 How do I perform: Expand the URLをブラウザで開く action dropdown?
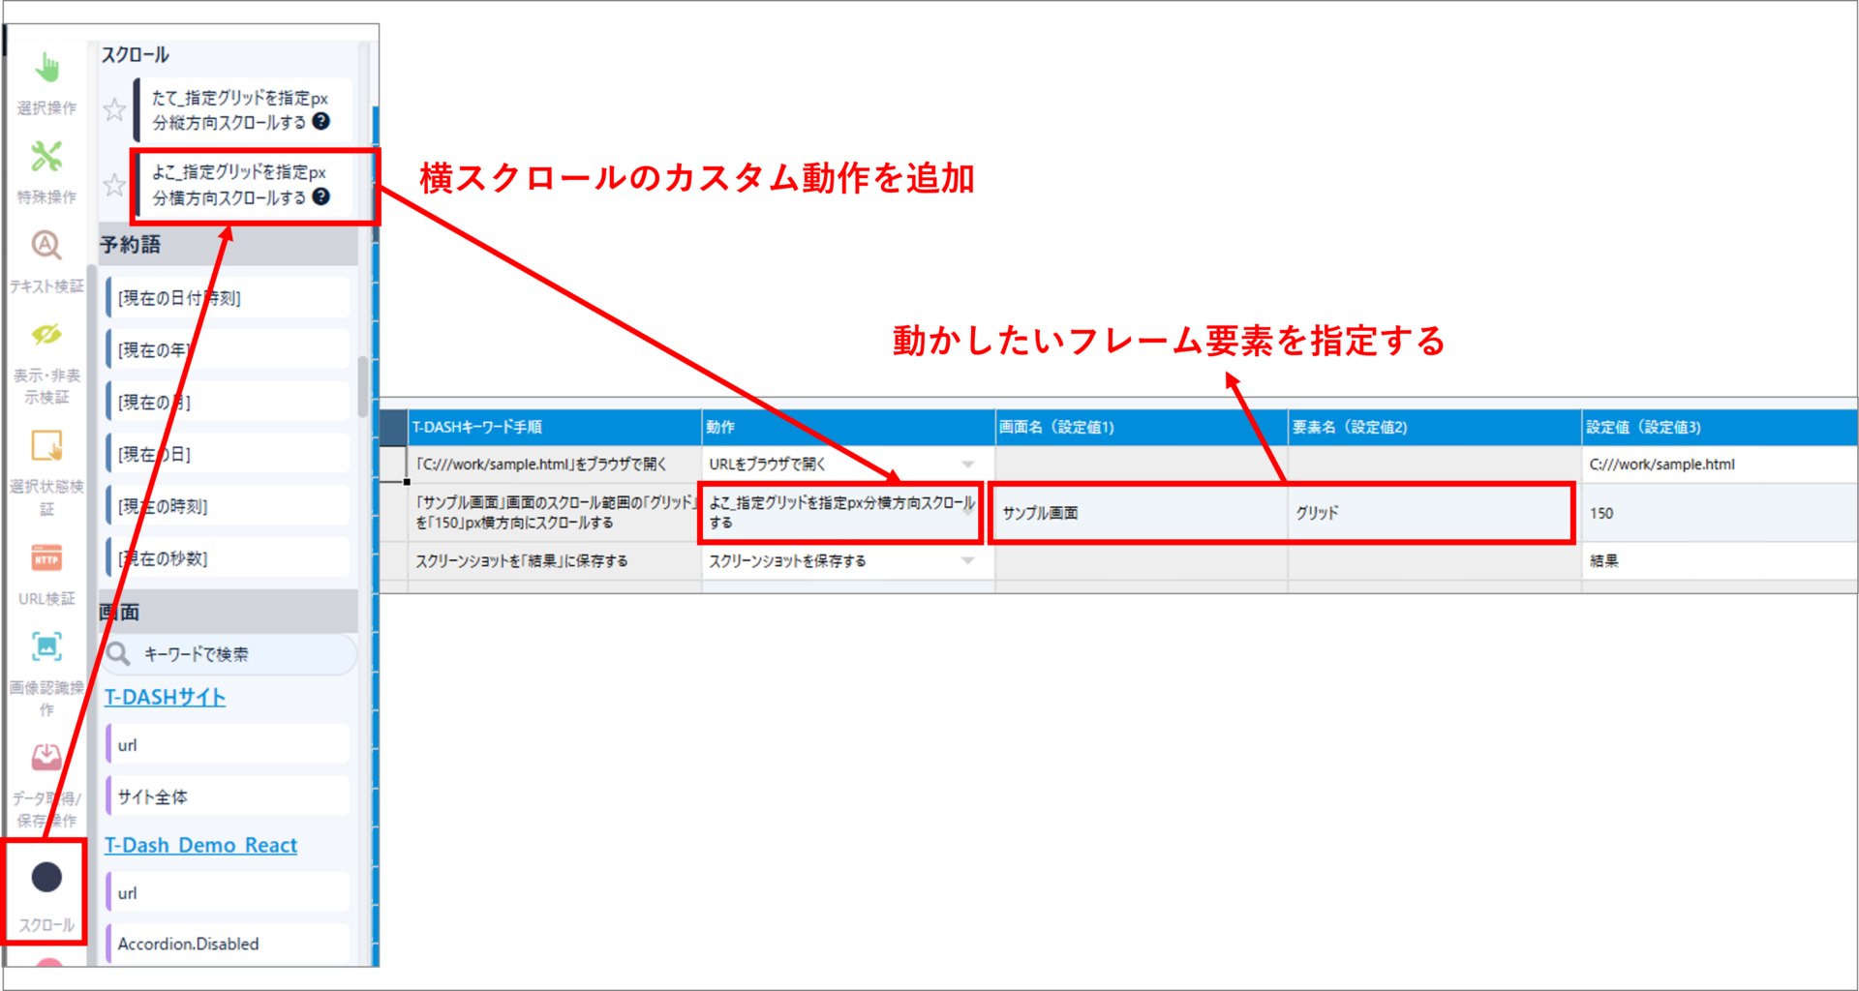click(967, 465)
